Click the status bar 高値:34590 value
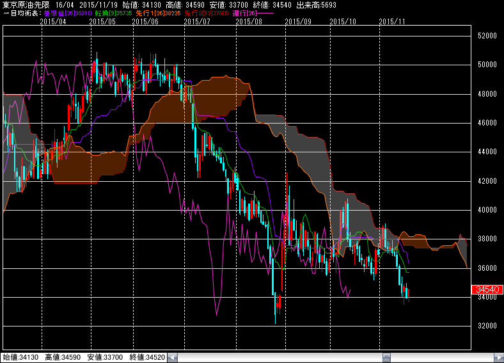The width and height of the screenshot is (504, 363). 63,357
